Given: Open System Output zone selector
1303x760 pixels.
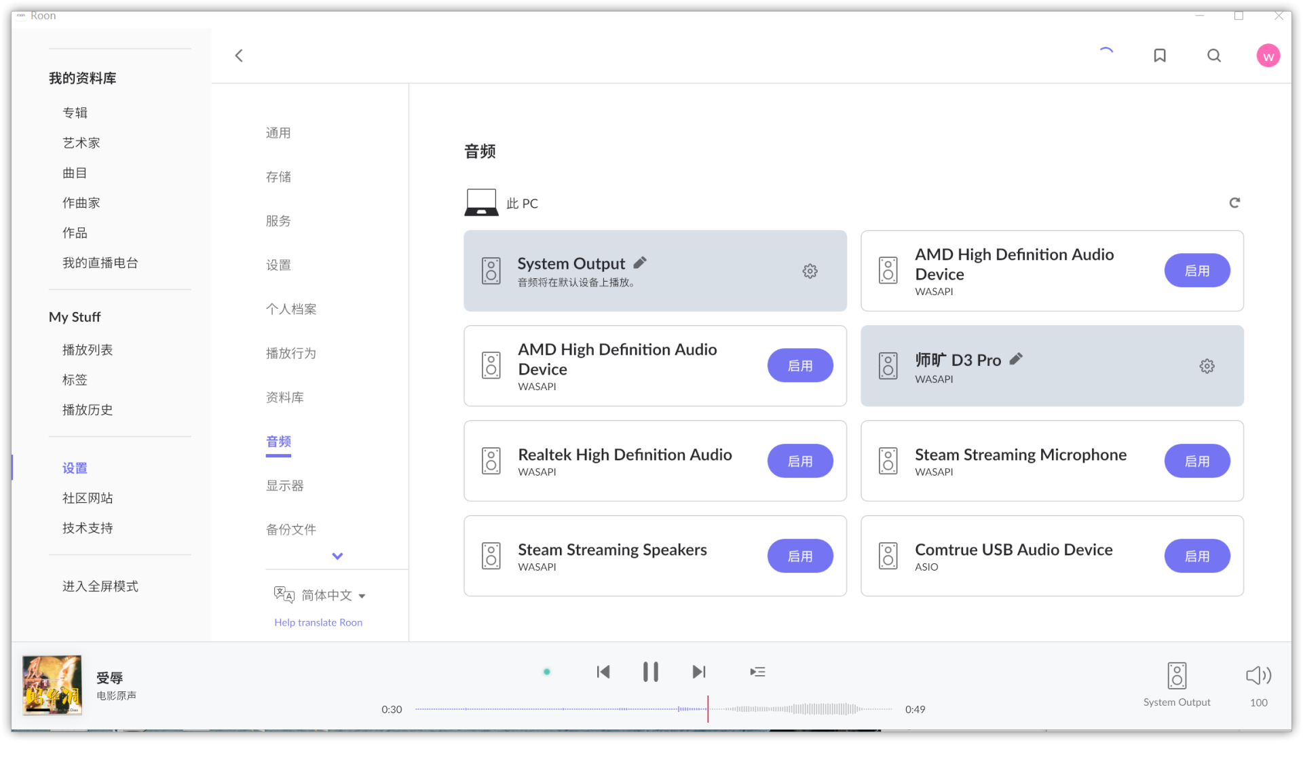Looking at the screenshot, I should pyautogui.click(x=1177, y=683).
